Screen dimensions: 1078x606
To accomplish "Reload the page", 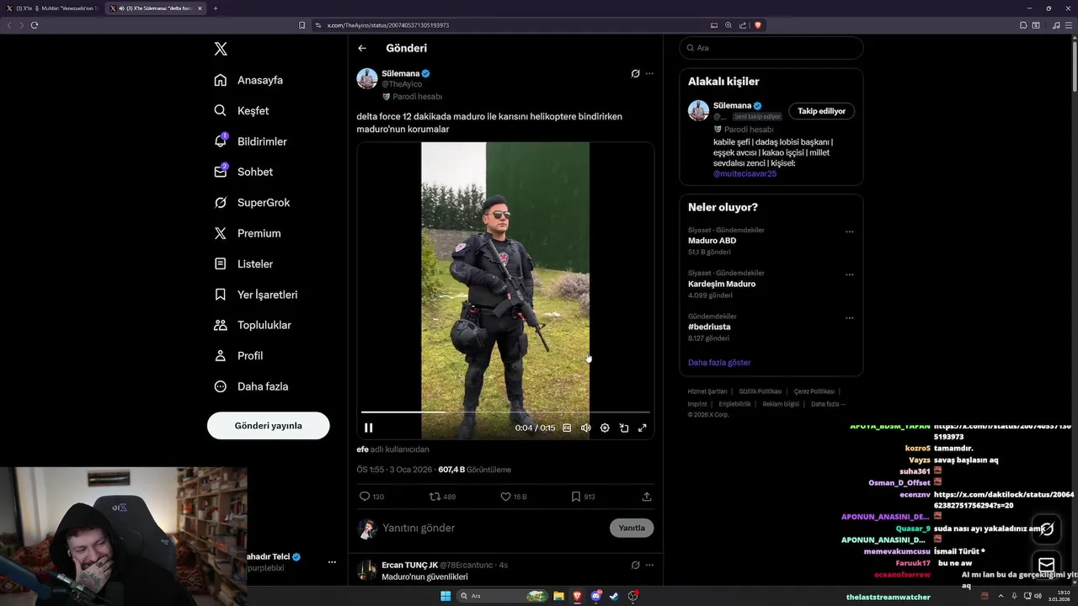I will (35, 25).
